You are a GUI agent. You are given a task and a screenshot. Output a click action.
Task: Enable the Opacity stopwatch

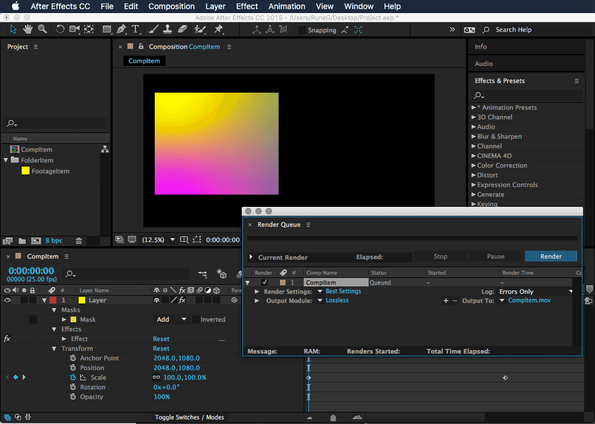(x=73, y=397)
